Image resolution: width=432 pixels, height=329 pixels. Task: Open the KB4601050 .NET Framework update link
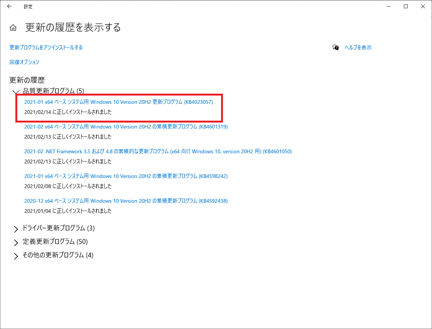158,151
